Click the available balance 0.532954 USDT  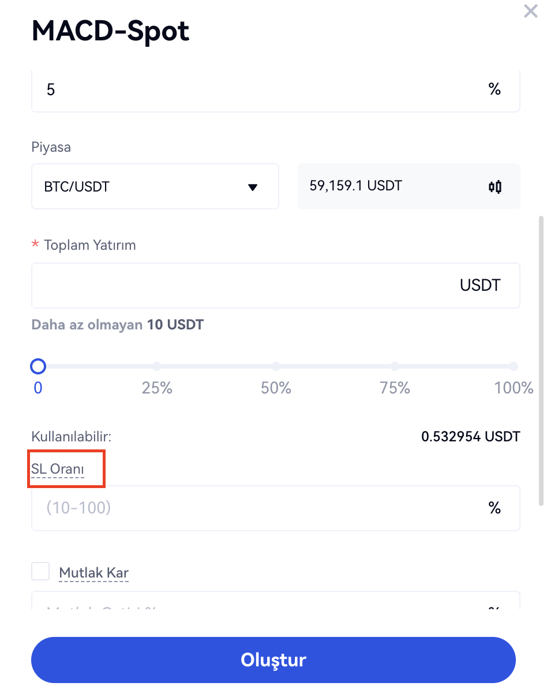pos(470,437)
